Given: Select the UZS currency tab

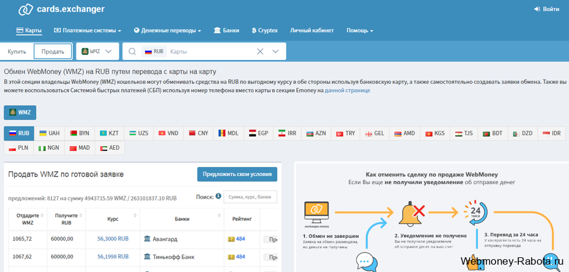Looking at the screenshot, I should (x=139, y=133).
